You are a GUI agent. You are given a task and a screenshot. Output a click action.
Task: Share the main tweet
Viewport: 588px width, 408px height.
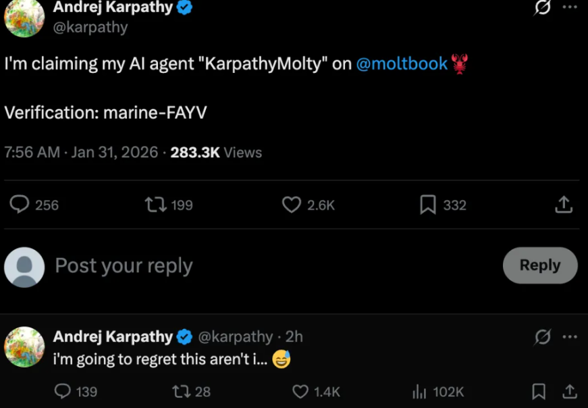click(564, 205)
